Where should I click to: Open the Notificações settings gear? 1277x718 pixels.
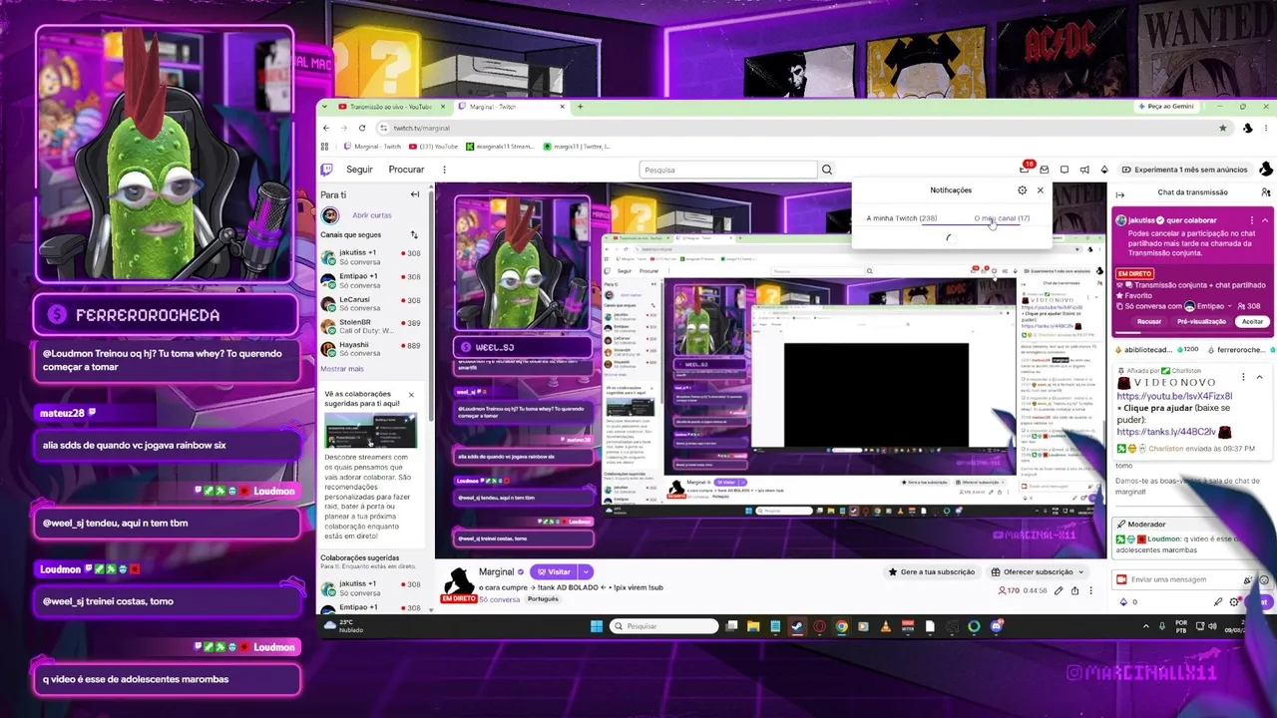(1022, 190)
